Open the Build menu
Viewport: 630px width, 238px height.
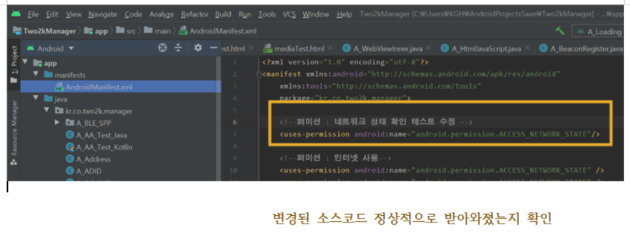(223, 14)
